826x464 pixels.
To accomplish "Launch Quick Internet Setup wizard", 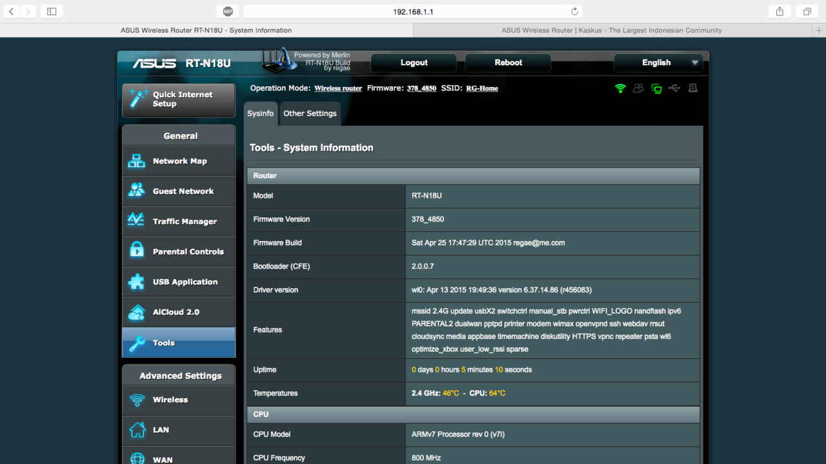I will point(179,99).
